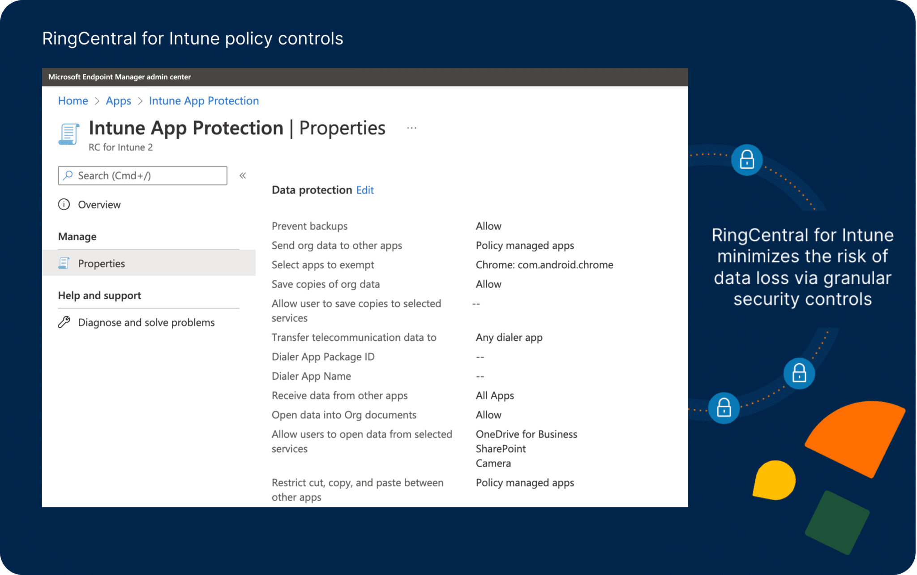The width and height of the screenshot is (917, 575).
Task: Click the Intune App Protection scroll icon
Action: tap(69, 134)
